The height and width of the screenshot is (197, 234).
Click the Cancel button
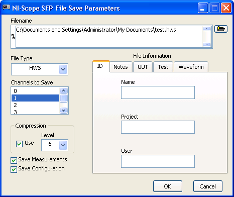(208, 186)
